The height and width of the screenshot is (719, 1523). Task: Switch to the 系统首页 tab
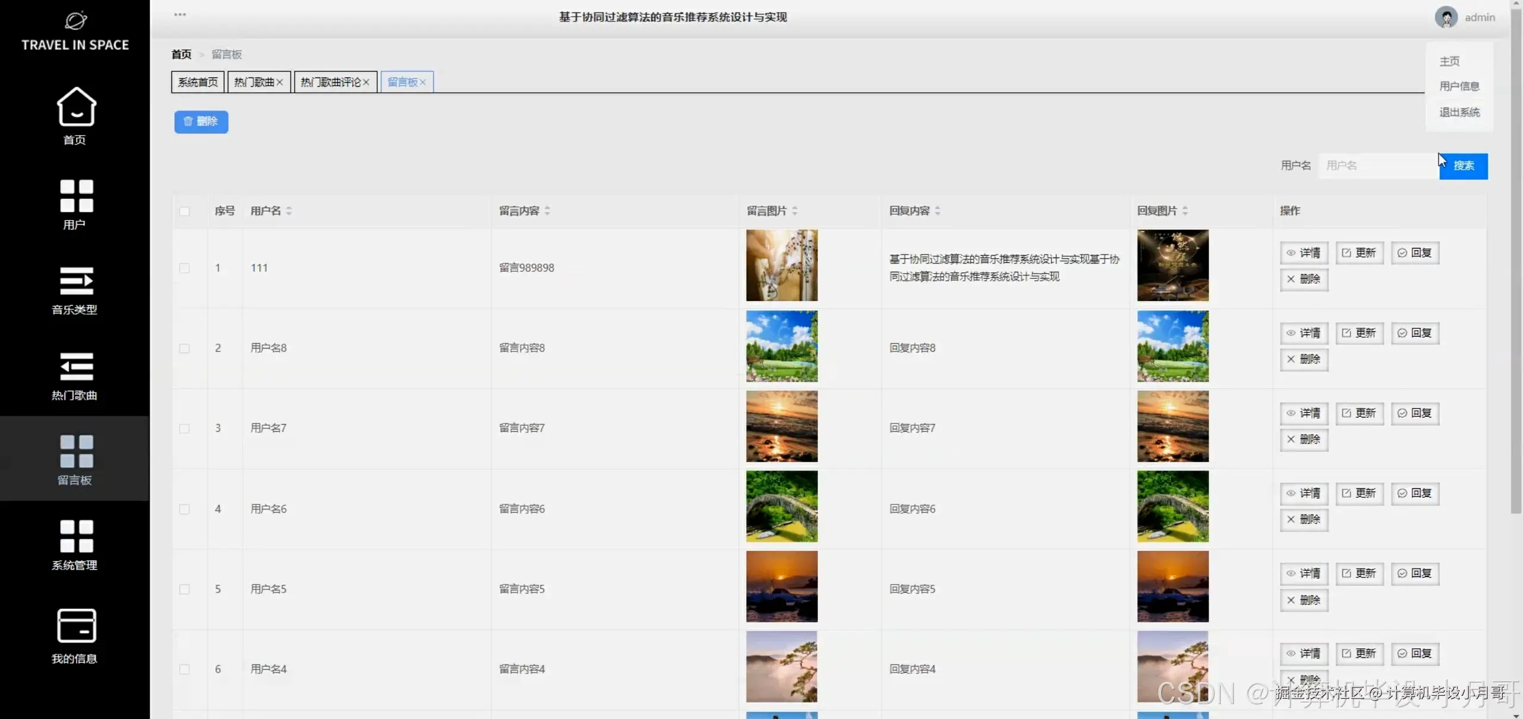pos(198,82)
